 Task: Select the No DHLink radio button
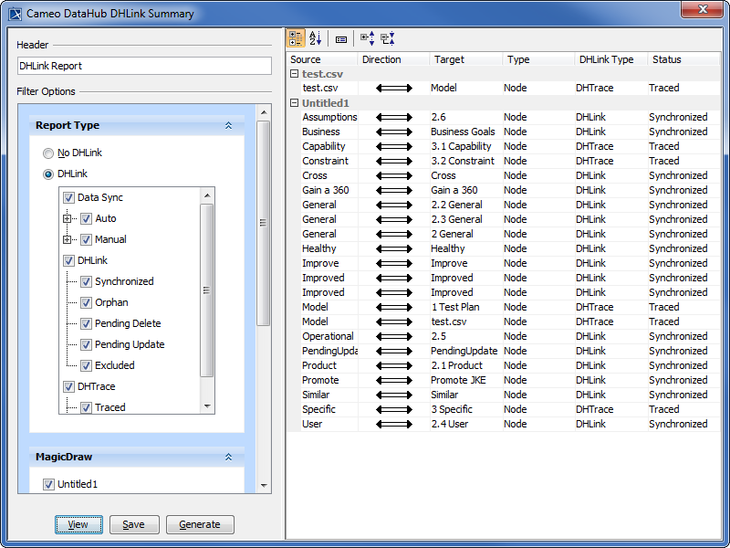[x=48, y=153]
